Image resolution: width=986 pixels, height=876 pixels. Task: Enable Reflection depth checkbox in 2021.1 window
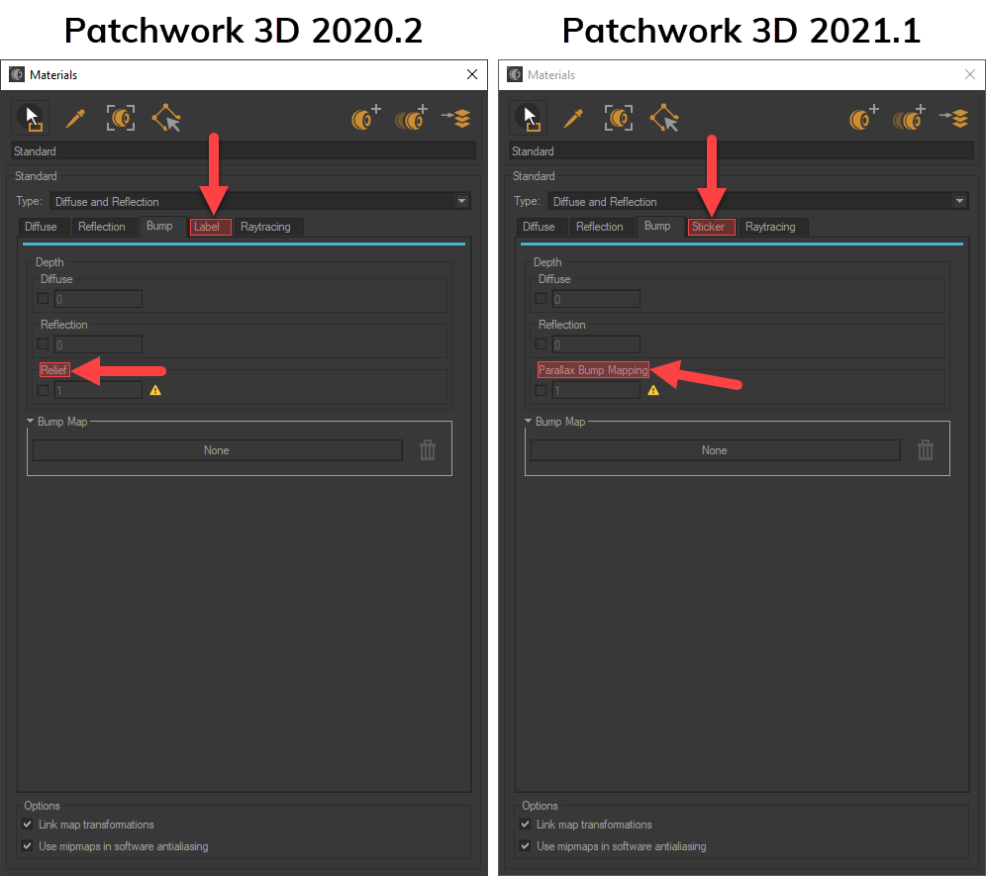[x=541, y=344]
